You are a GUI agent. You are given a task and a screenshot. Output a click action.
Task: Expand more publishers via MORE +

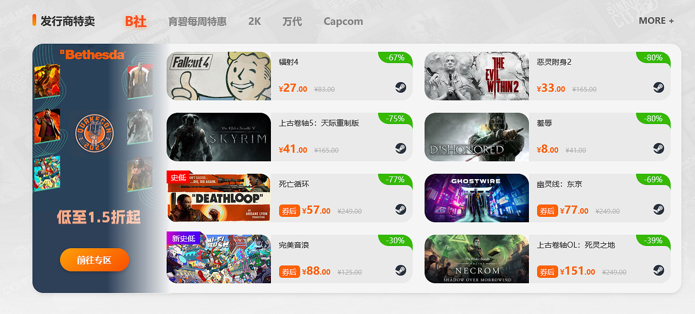[657, 21]
